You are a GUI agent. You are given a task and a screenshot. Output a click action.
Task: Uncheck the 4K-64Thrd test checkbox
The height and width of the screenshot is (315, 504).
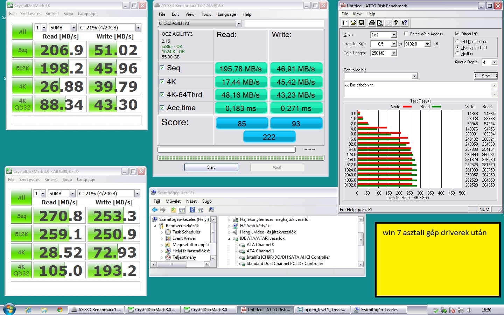(x=162, y=94)
